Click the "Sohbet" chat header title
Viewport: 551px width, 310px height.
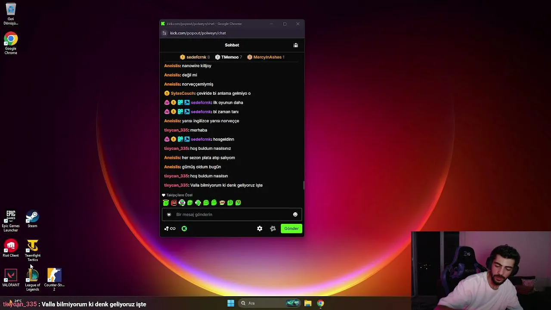[232, 45]
